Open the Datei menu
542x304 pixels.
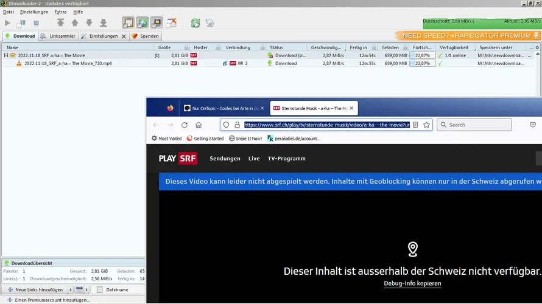9,12
